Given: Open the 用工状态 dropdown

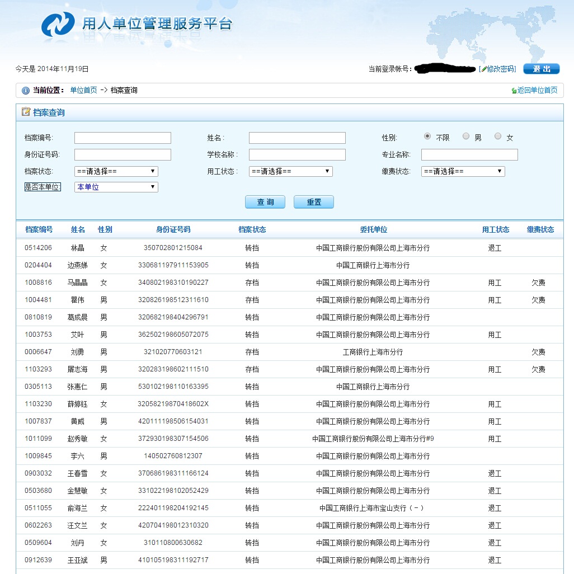Looking at the screenshot, I should coord(291,171).
